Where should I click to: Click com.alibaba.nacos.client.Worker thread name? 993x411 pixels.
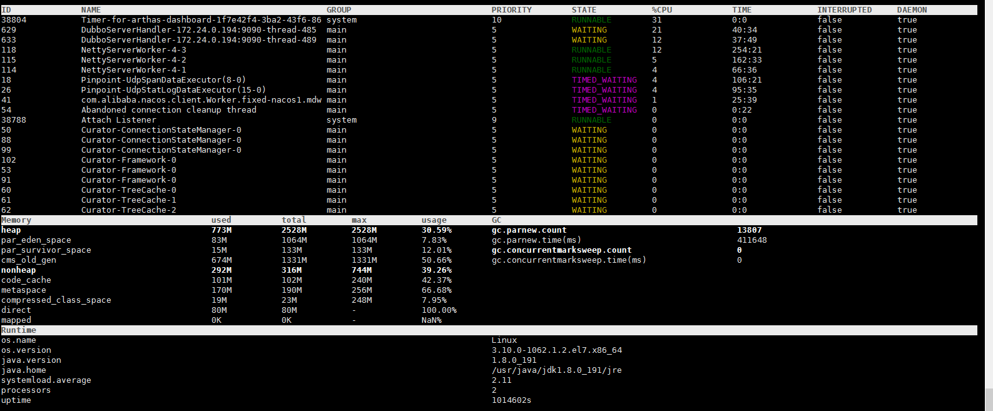201,100
